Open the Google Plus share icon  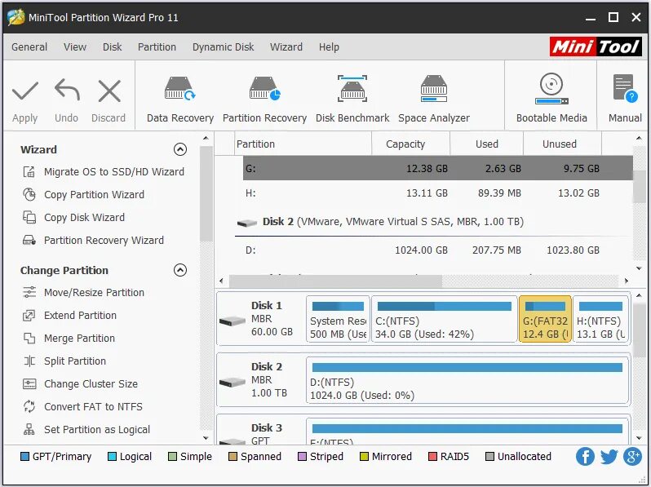pyautogui.click(x=632, y=456)
